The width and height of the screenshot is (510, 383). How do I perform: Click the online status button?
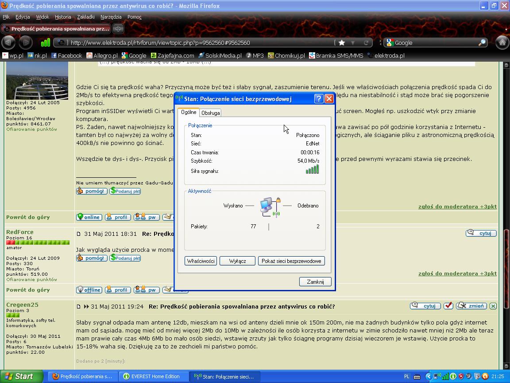click(x=89, y=217)
